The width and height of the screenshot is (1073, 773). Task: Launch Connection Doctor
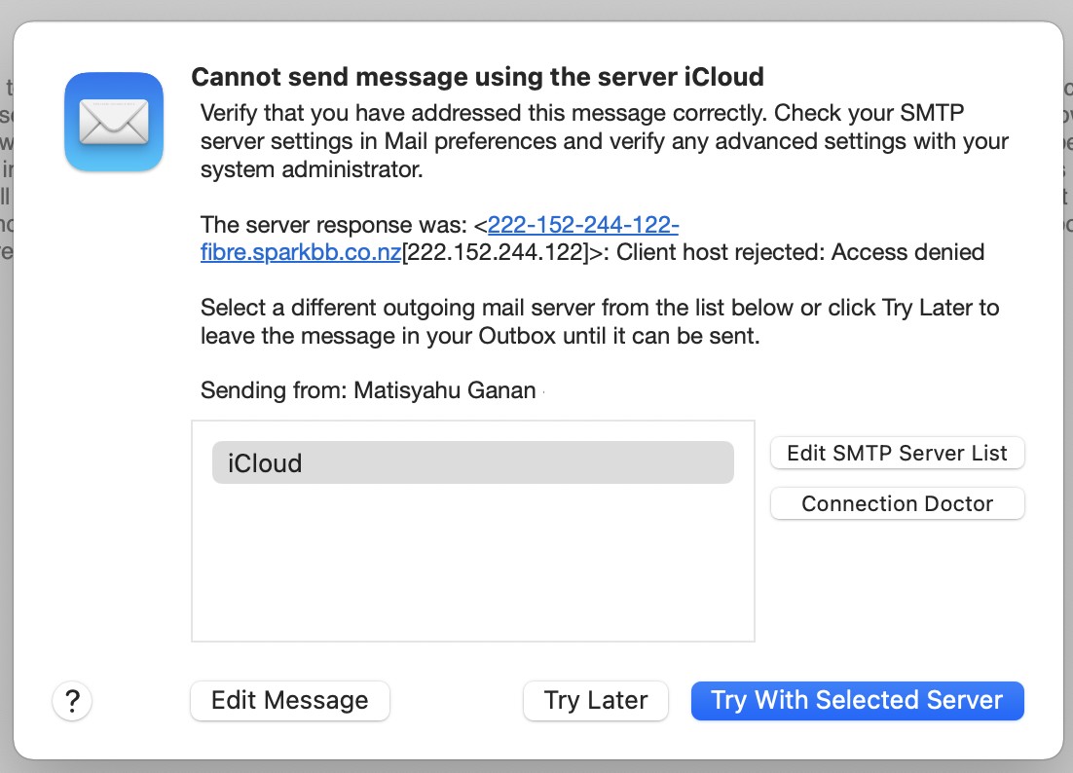pyautogui.click(x=897, y=503)
